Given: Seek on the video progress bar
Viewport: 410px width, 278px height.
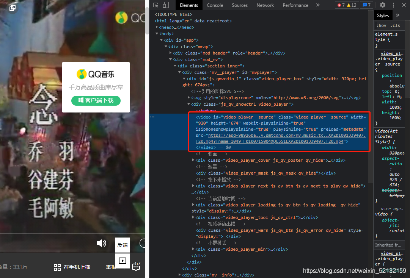Looking at the screenshot, I should pyautogui.click(x=72, y=233).
